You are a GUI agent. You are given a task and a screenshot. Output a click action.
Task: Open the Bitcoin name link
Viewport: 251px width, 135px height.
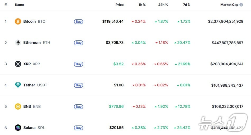point(30,21)
